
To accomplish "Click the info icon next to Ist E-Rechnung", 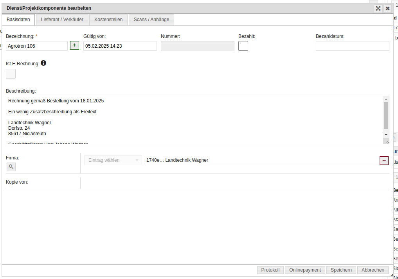I will (43, 63).
